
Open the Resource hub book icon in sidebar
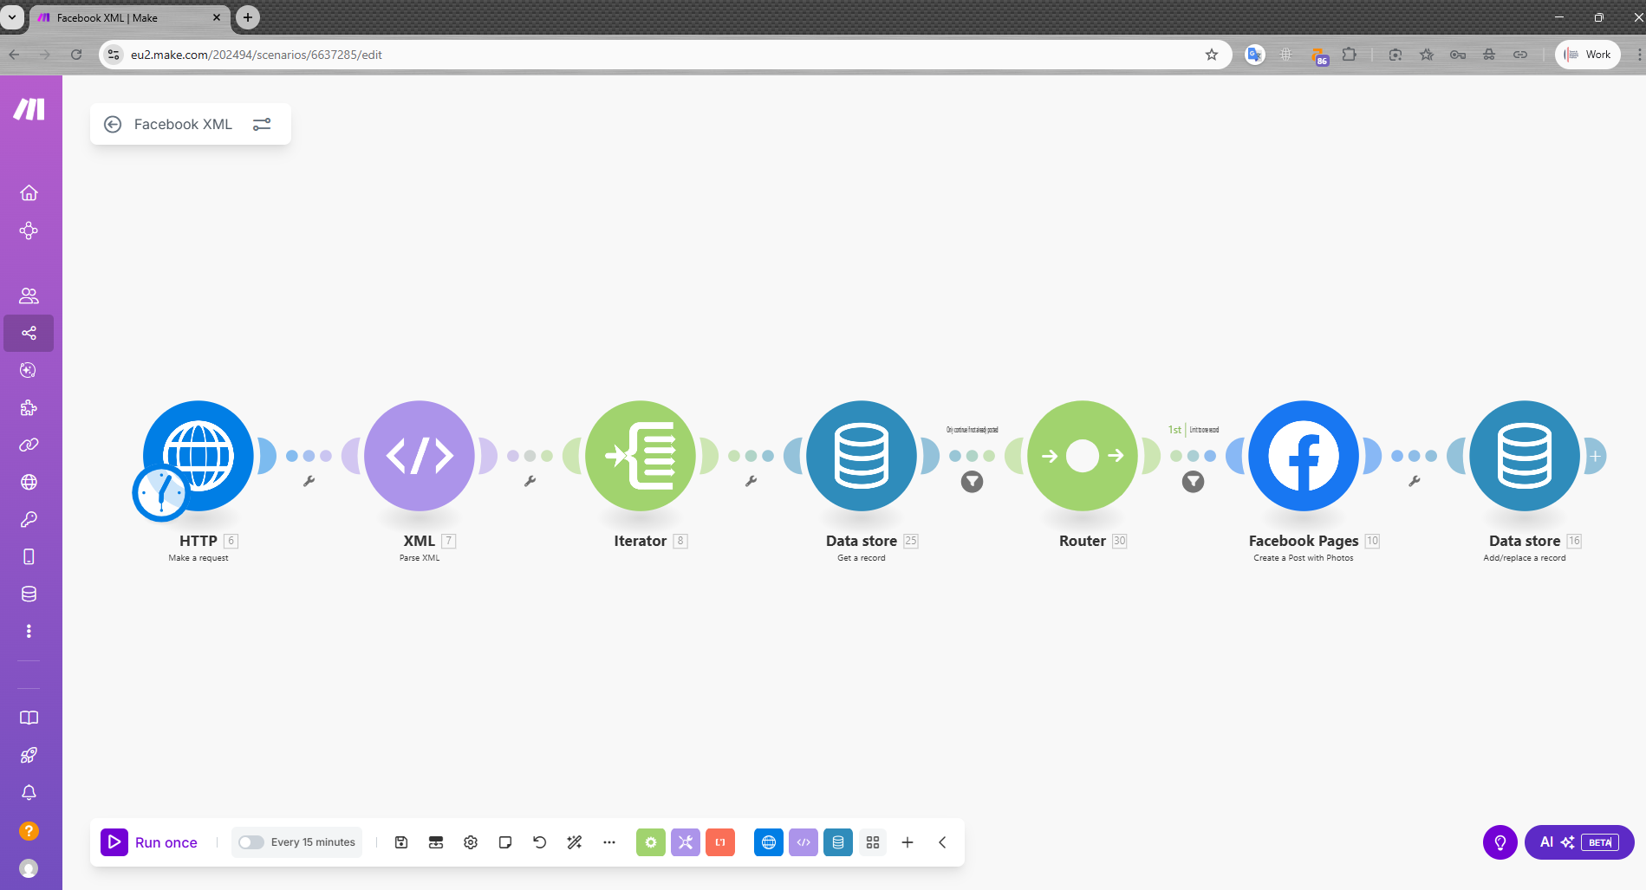tap(29, 718)
